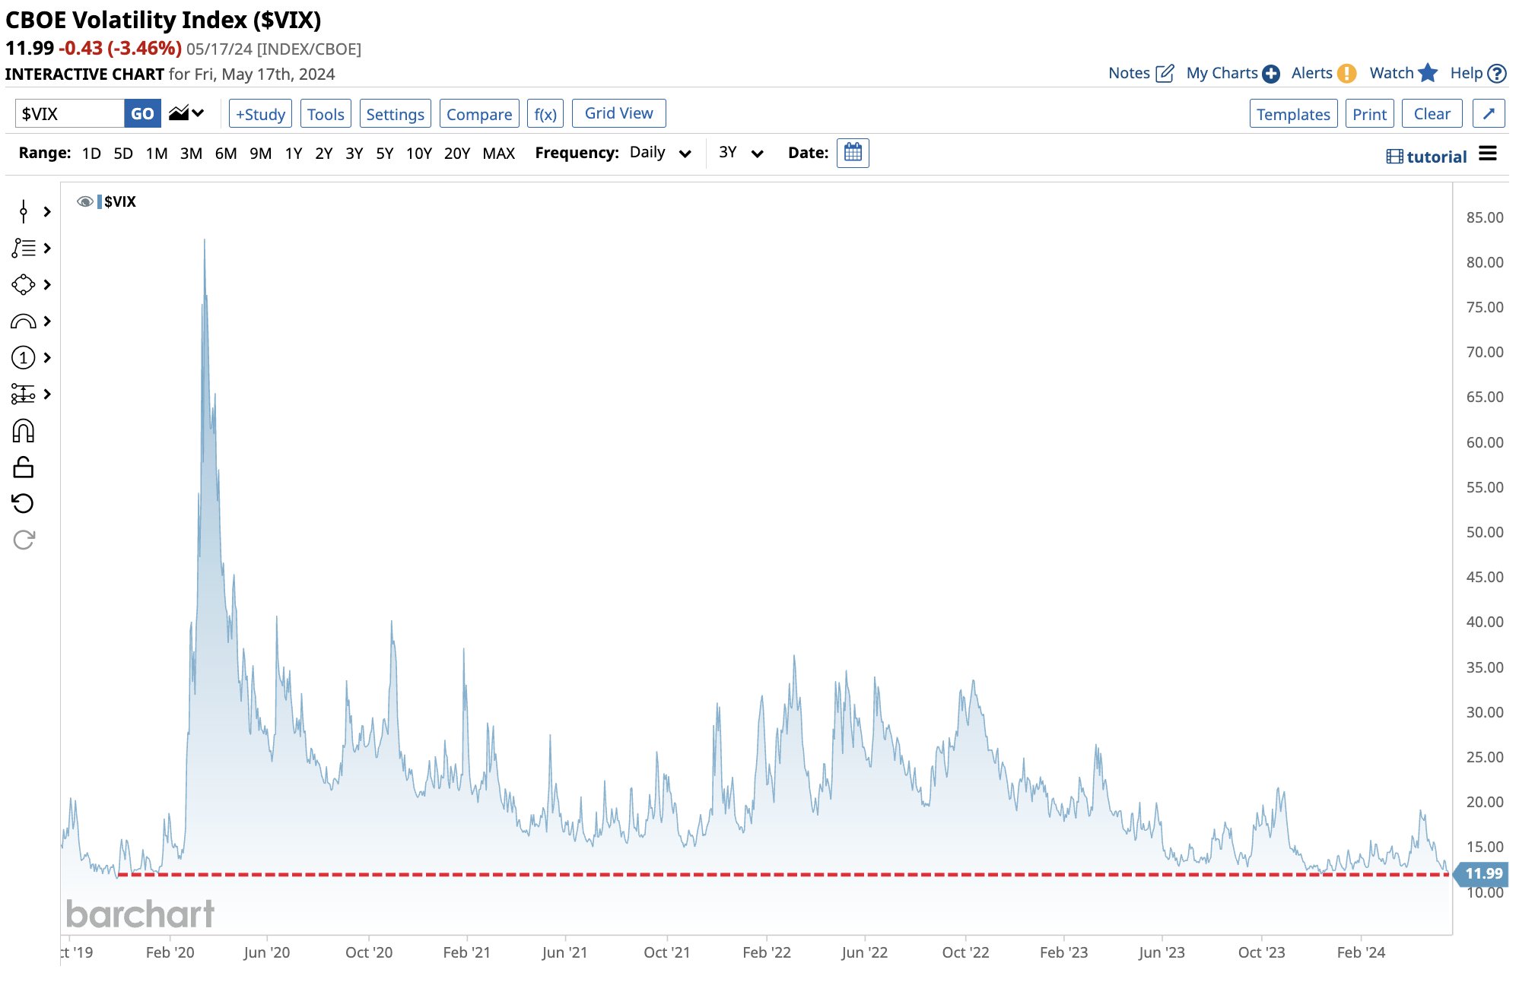Click the Alerts link text
This screenshot has height=982, width=1535.
point(1311,73)
